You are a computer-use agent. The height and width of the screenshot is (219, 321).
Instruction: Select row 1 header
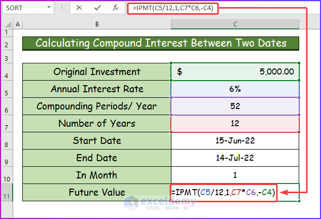(7, 32)
